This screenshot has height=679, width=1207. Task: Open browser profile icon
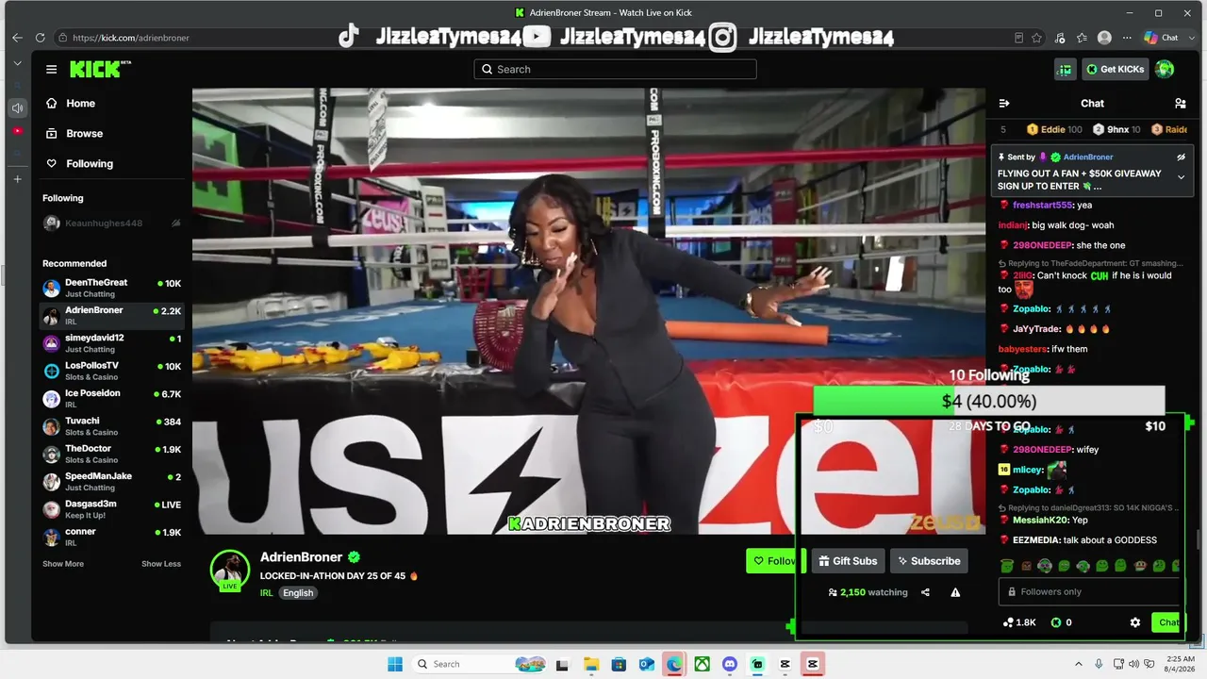(1104, 38)
